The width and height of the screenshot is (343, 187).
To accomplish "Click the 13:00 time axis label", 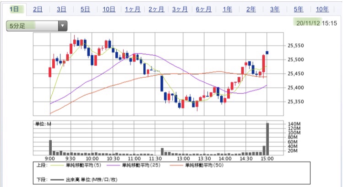I will coord(183,159).
